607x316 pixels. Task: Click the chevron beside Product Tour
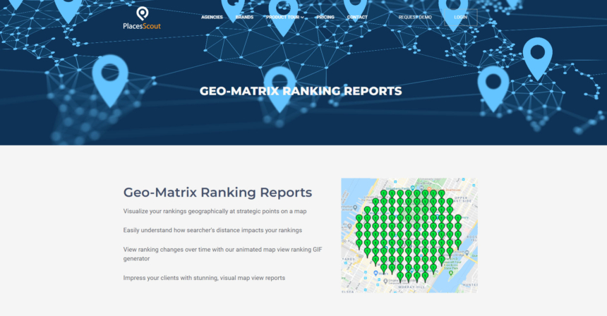[x=302, y=18]
